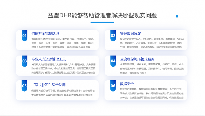The image size is (205, 116).
Task: Click the 06 ribbon badge
Action: coord(113,86)
